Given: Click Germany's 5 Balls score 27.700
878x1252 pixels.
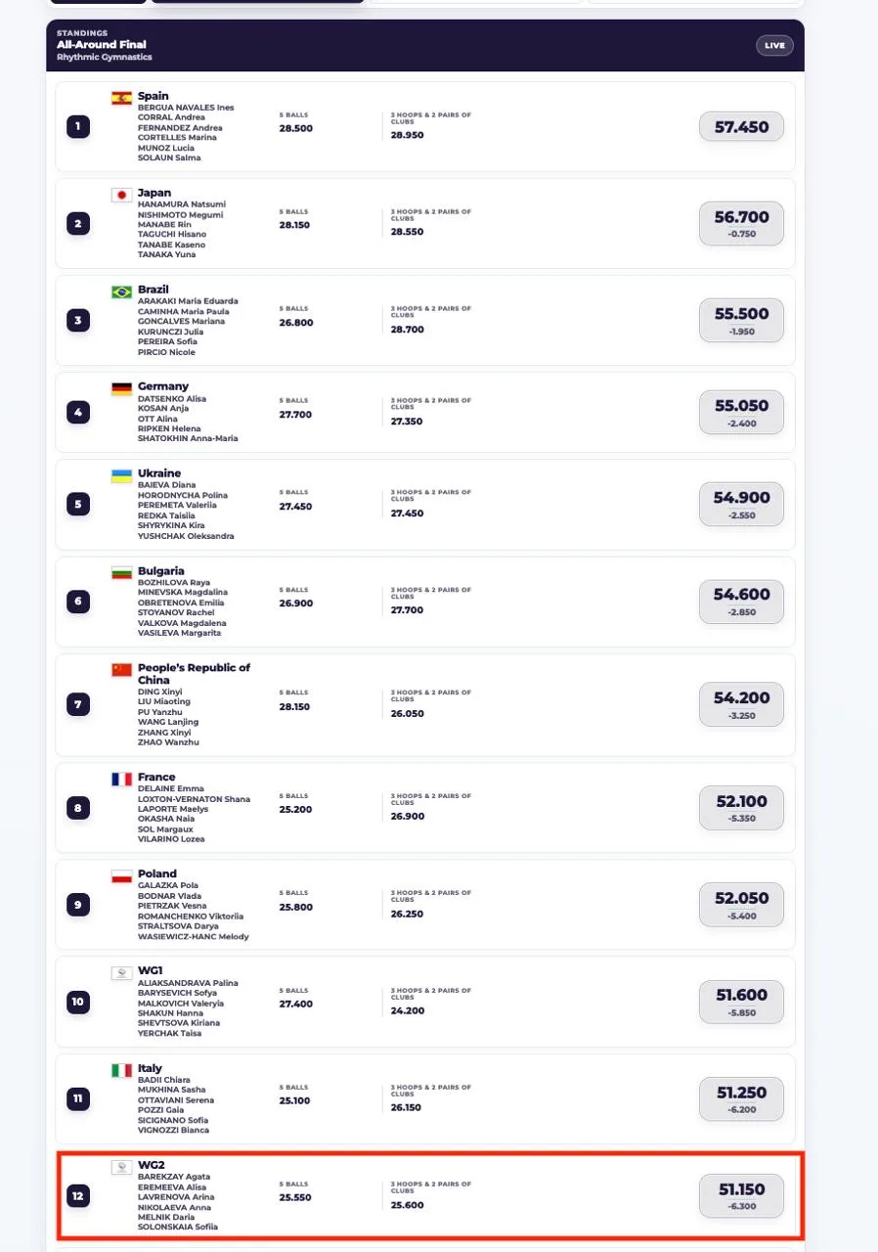Looking at the screenshot, I should (295, 416).
